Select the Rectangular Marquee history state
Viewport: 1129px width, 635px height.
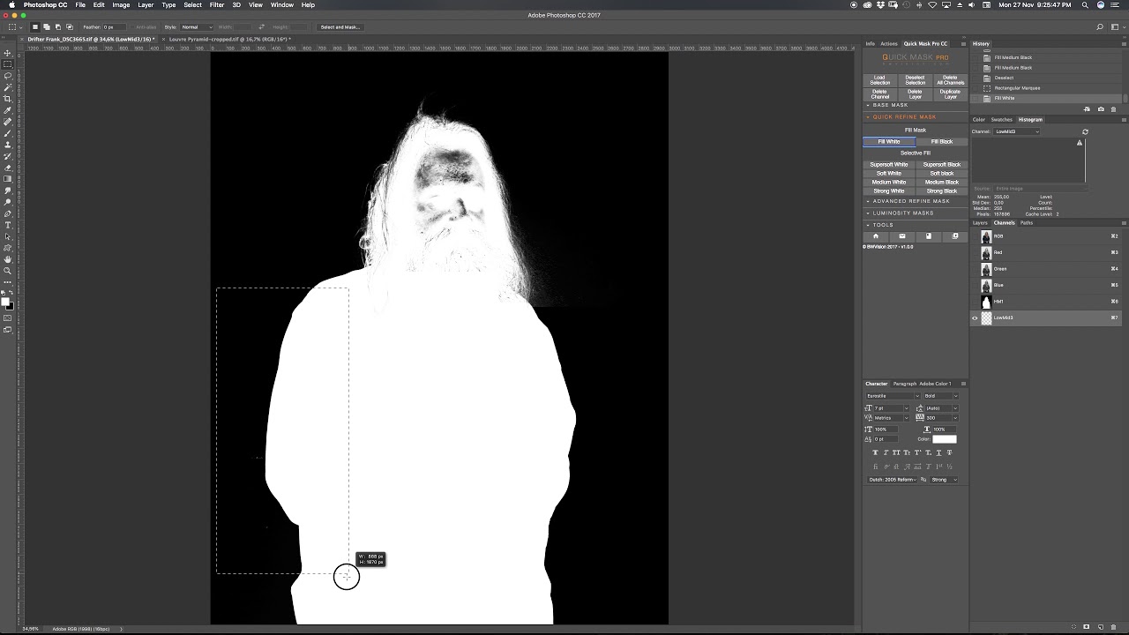coord(1017,88)
